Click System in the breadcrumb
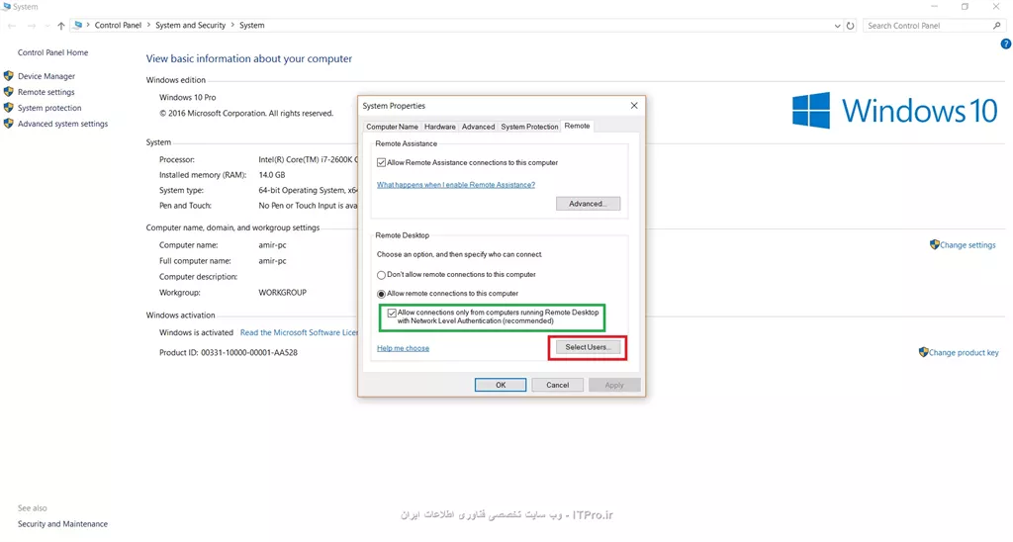 (x=252, y=25)
